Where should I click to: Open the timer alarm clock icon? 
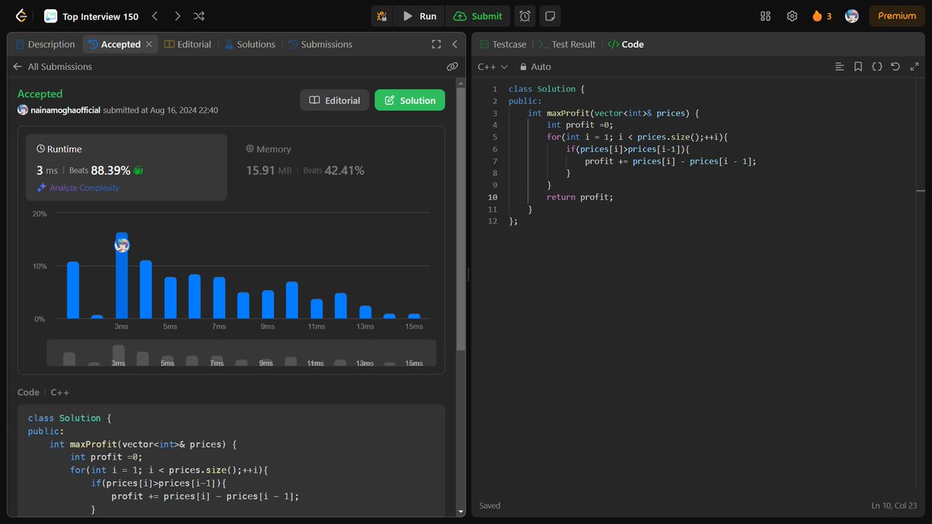click(x=526, y=16)
